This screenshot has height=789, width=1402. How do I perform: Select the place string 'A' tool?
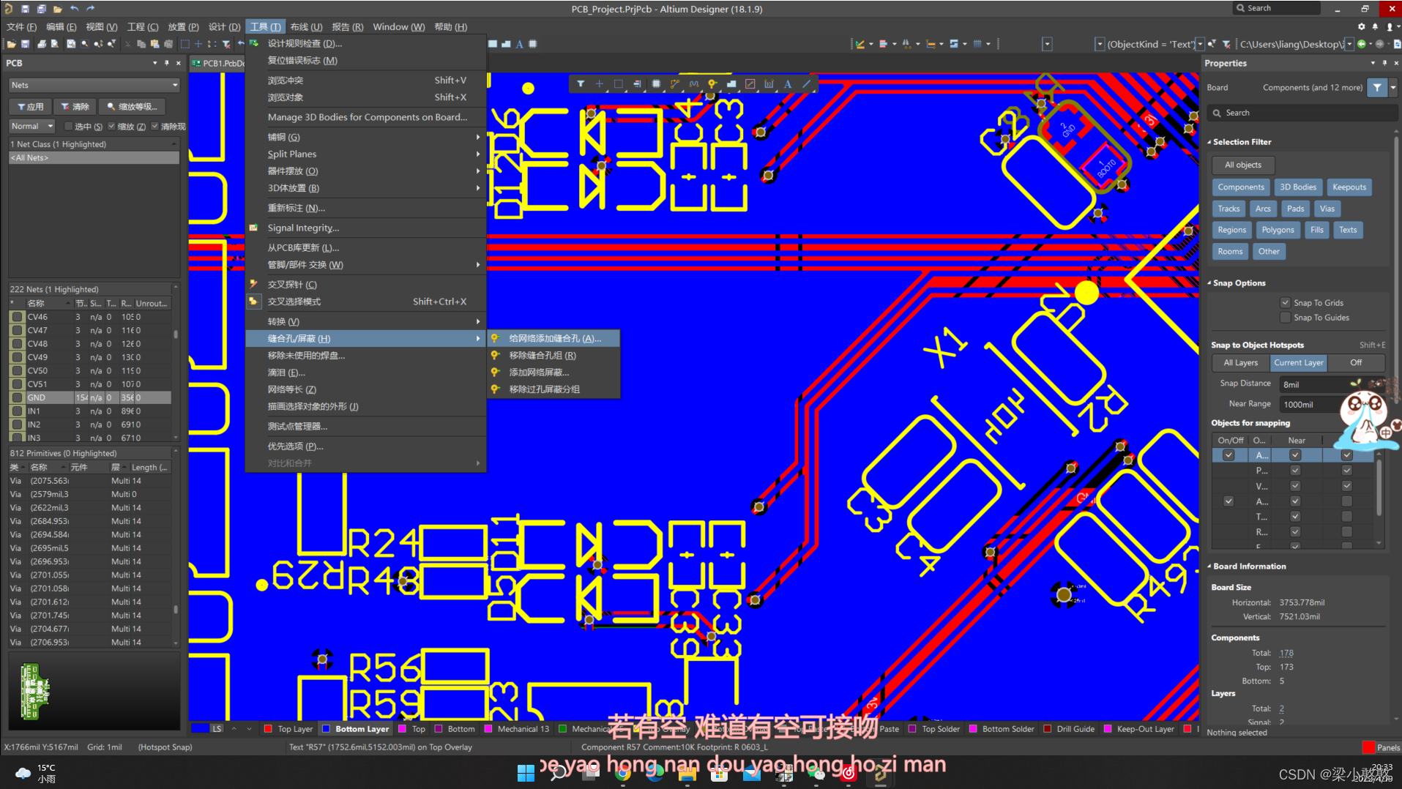pos(788,84)
